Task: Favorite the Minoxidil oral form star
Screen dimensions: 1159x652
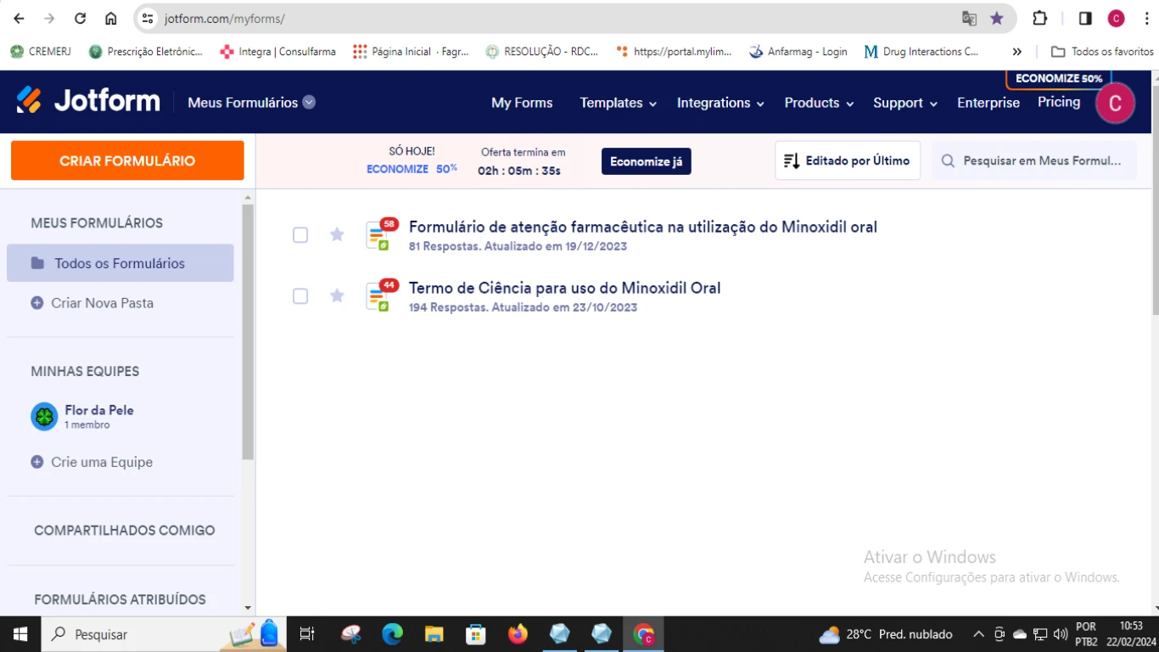Action: pyautogui.click(x=337, y=235)
